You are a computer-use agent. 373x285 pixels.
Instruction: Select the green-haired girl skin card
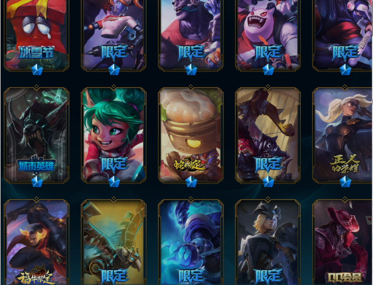pyautogui.click(x=114, y=135)
